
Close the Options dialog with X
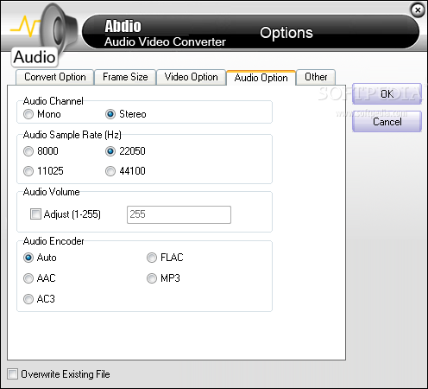pyautogui.click(x=418, y=10)
